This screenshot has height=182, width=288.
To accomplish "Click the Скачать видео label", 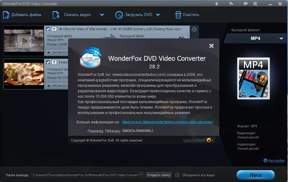I will [x=77, y=15].
